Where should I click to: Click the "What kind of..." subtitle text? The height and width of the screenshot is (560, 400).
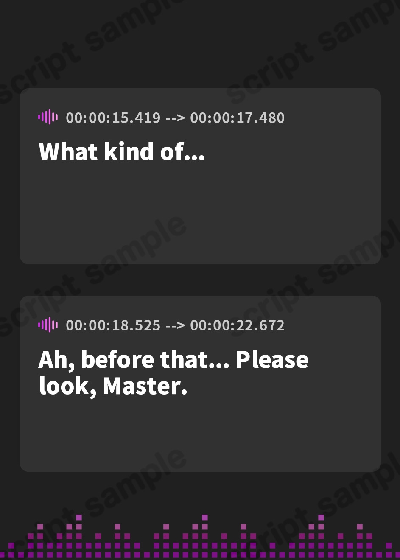tap(122, 151)
